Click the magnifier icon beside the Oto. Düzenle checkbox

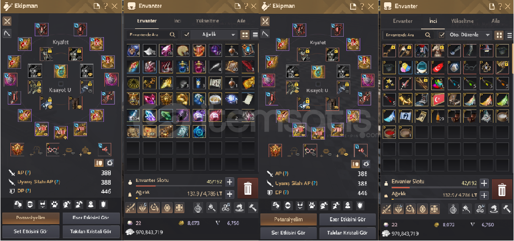tap(427, 35)
